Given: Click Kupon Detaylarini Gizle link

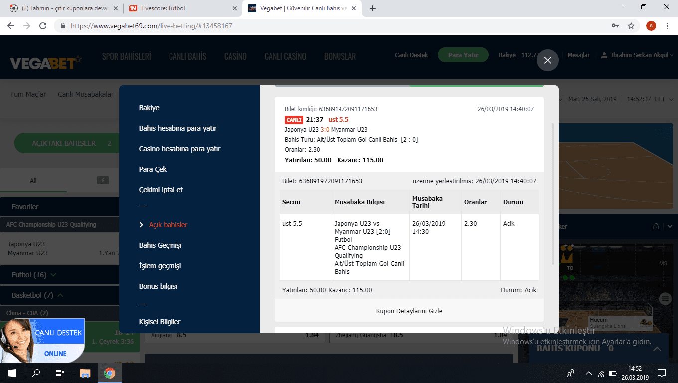Looking at the screenshot, I should [x=409, y=311].
